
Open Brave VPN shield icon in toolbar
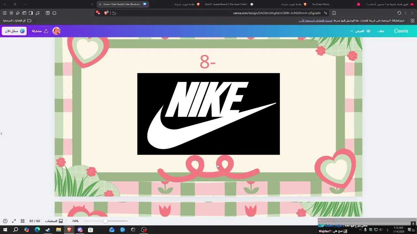click(x=11, y=13)
